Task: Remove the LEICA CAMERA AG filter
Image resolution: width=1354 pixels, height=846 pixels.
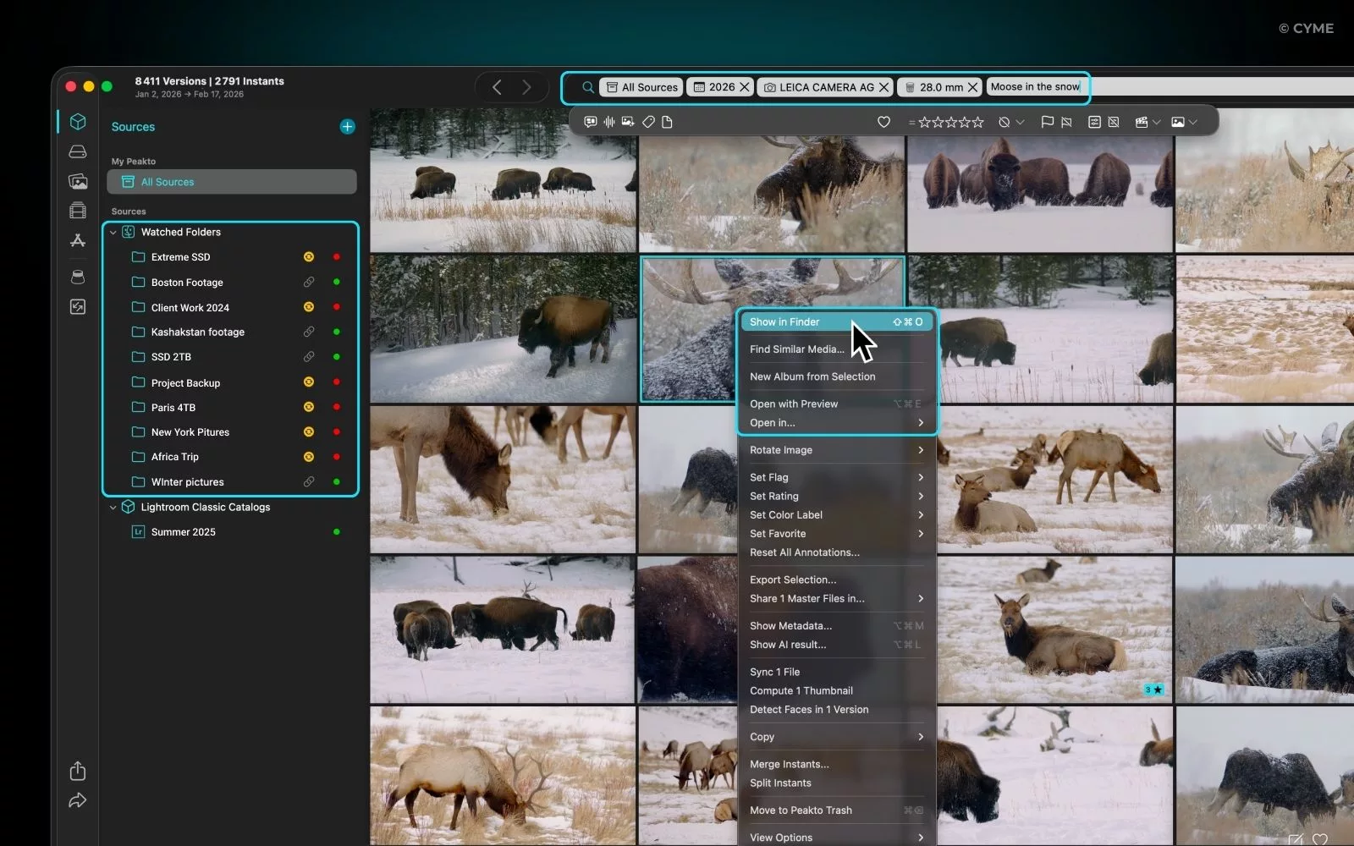Action: (883, 87)
